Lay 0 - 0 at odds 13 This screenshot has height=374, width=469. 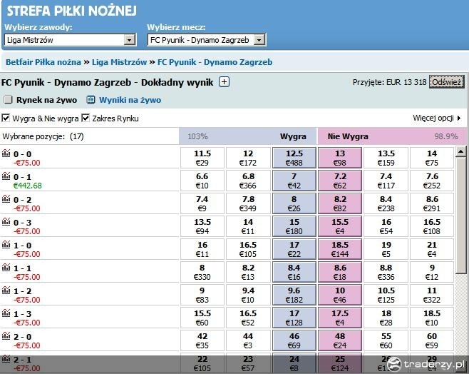[340, 158]
